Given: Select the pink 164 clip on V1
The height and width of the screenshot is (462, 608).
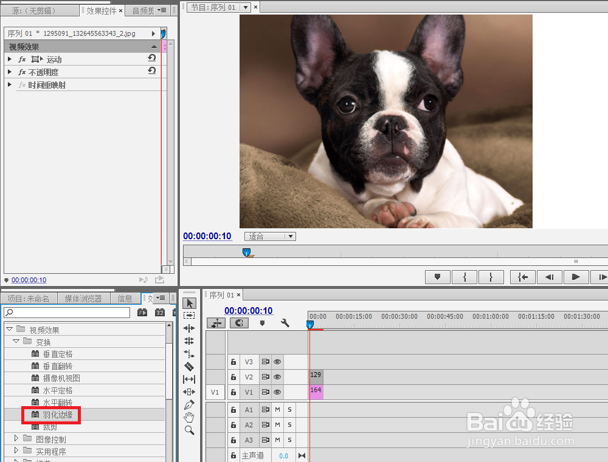Looking at the screenshot, I should click(316, 392).
